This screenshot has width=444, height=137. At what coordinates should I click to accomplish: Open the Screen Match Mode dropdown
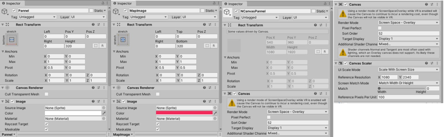pos(408,83)
